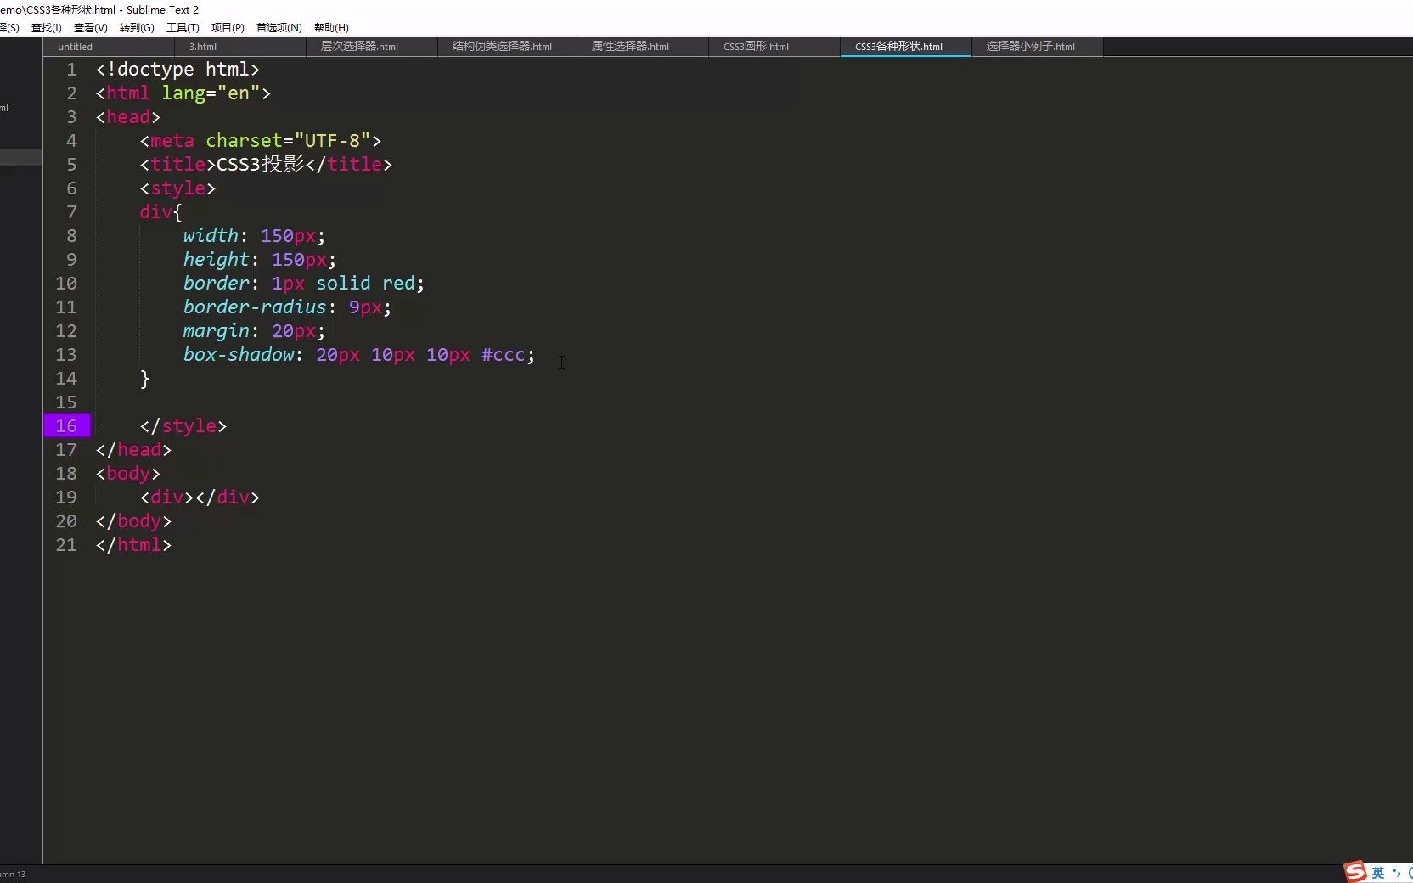The image size is (1413, 883).
Task: Click the <div></div> element on line 19
Action: coord(200,498)
